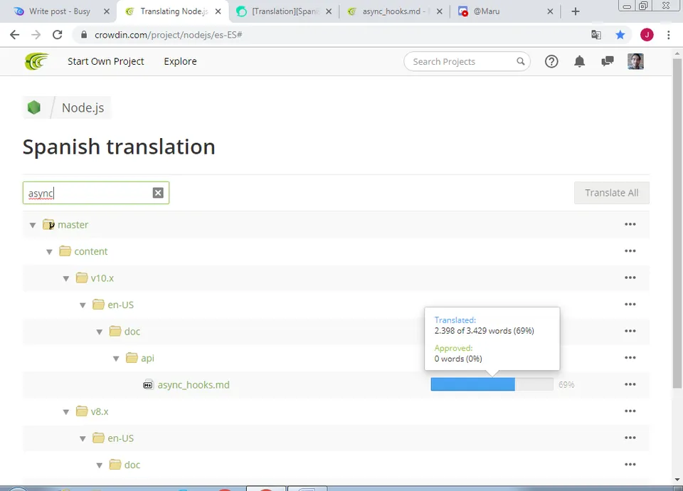Click the browser forward arrow
Image resolution: width=683 pixels, height=491 pixels.
tap(36, 35)
